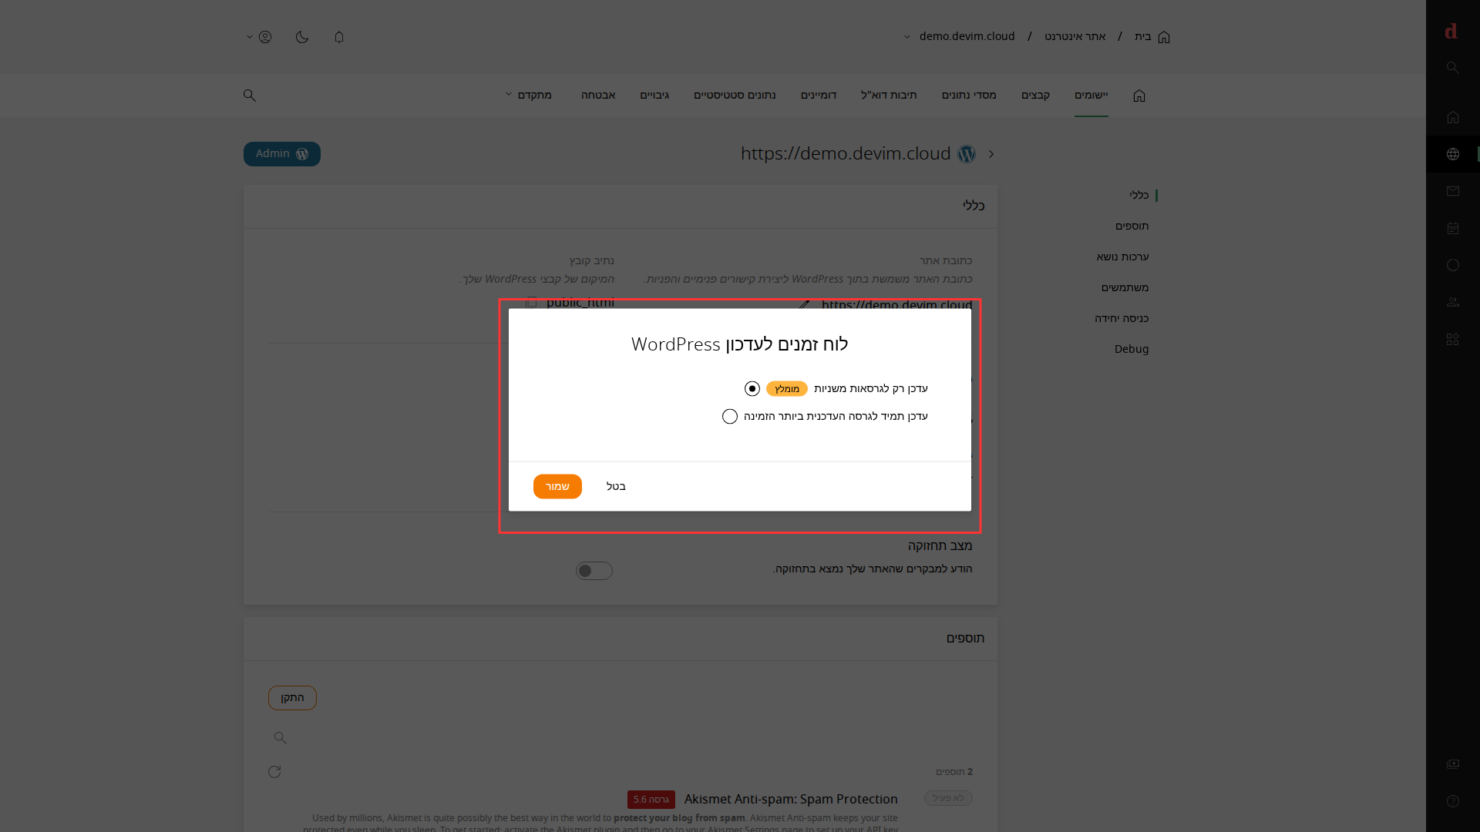
Task: Save the update schedule with שמור
Action: point(557,487)
